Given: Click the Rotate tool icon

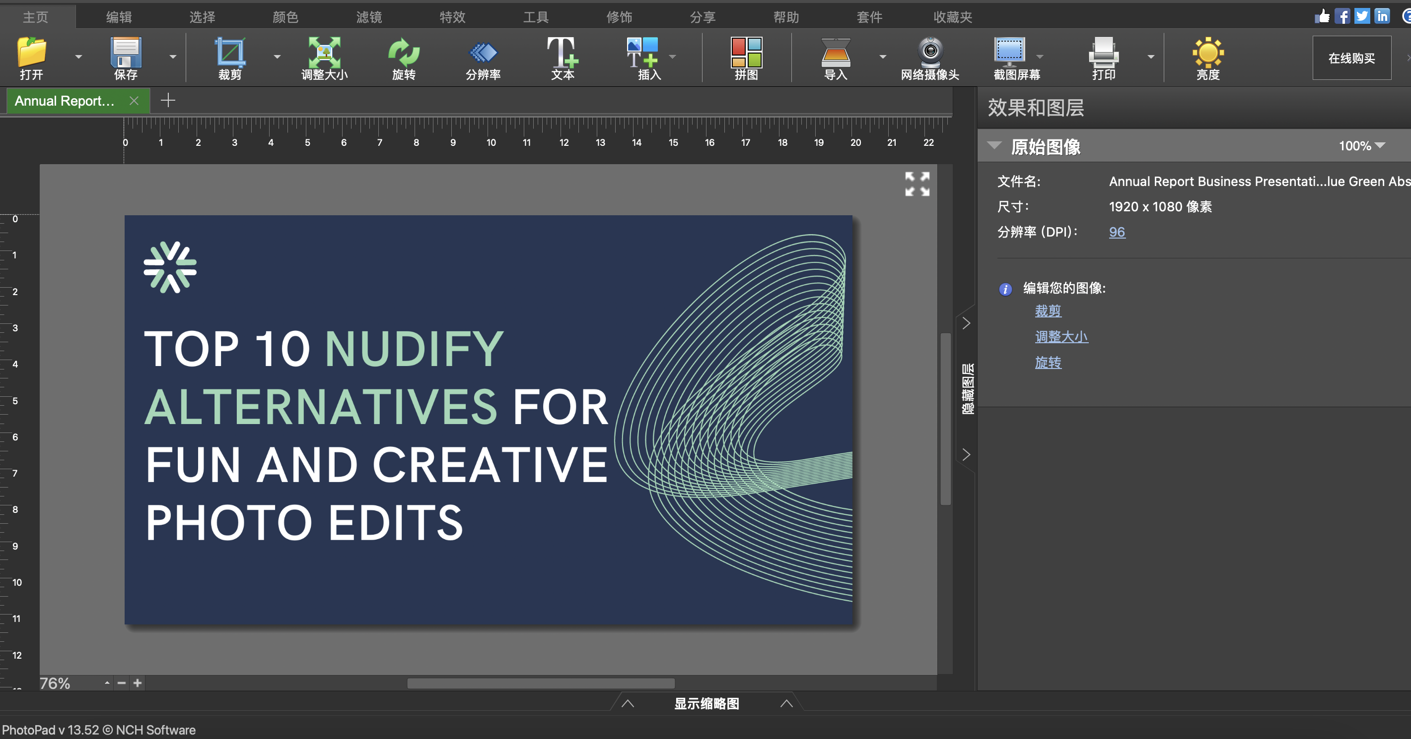Looking at the screenshot, I should [404, 53].
